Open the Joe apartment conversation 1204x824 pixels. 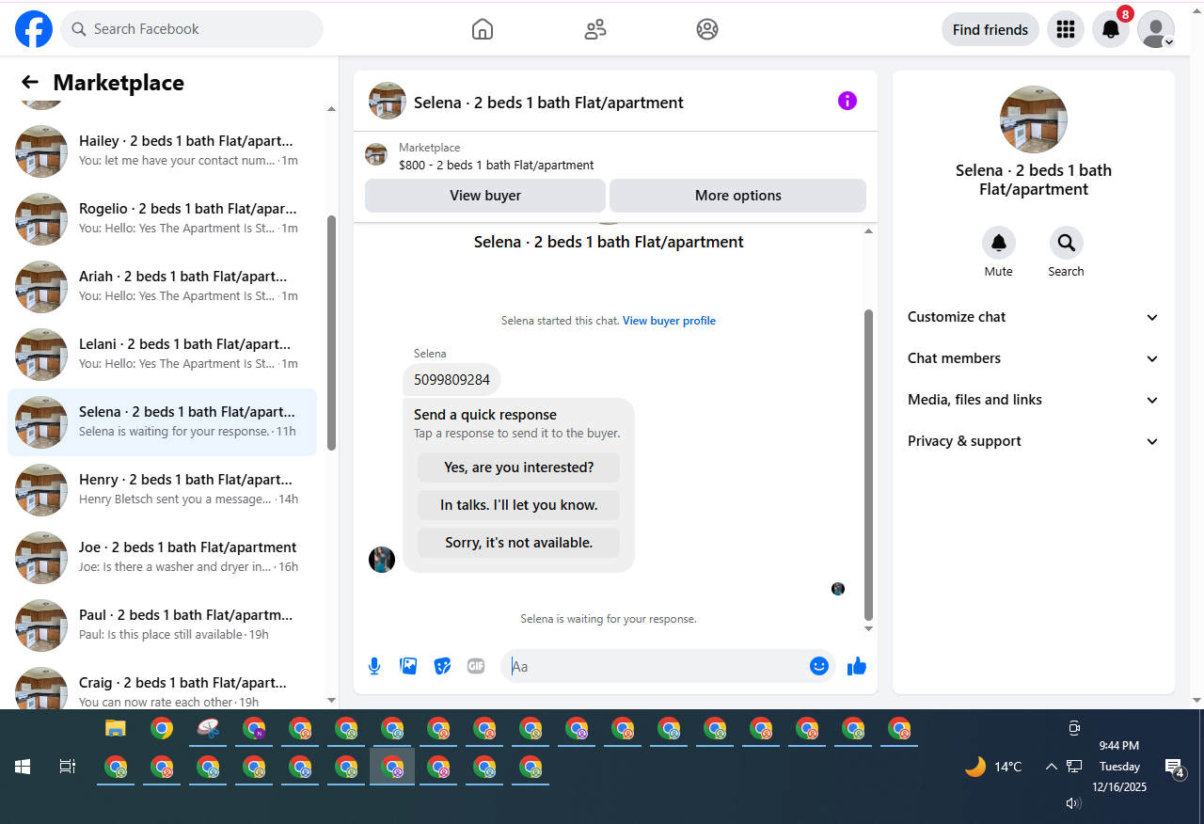162,558
